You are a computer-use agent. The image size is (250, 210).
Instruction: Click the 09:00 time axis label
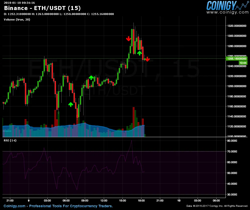point(85,200)
